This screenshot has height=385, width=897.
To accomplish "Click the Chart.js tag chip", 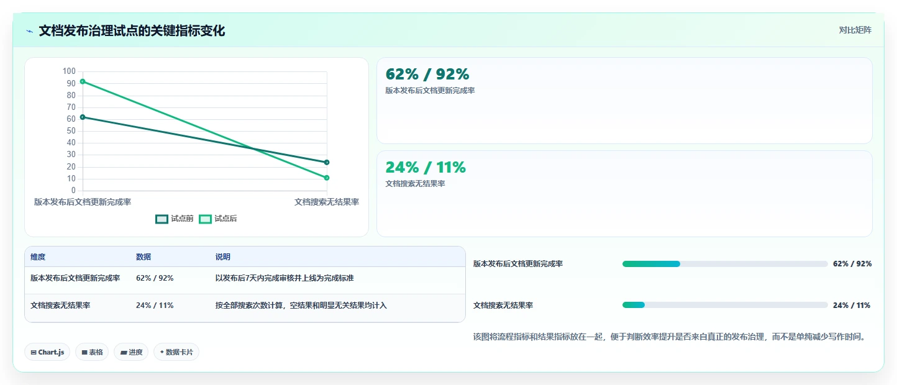I will (47, 352).
